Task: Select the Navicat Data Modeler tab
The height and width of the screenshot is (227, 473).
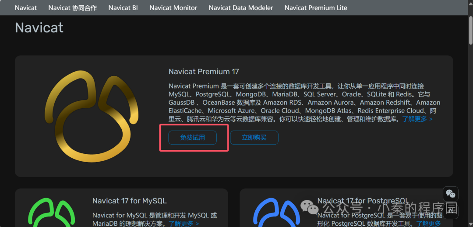Action: pos(241,8)
